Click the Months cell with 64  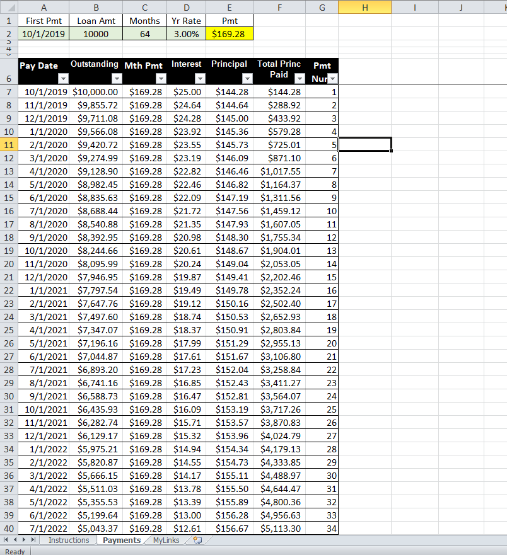coord(144,34)
